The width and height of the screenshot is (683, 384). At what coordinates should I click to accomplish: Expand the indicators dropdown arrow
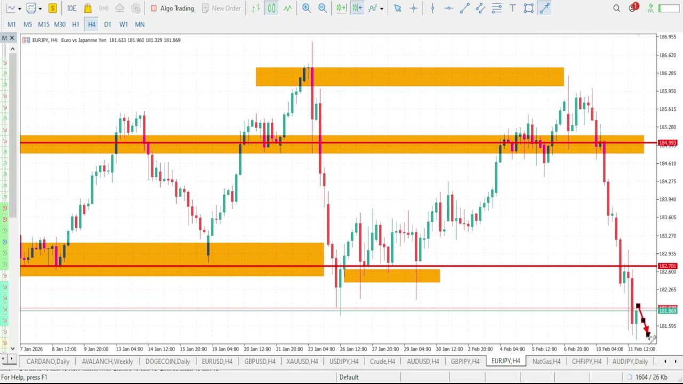(x=382, y=9)
